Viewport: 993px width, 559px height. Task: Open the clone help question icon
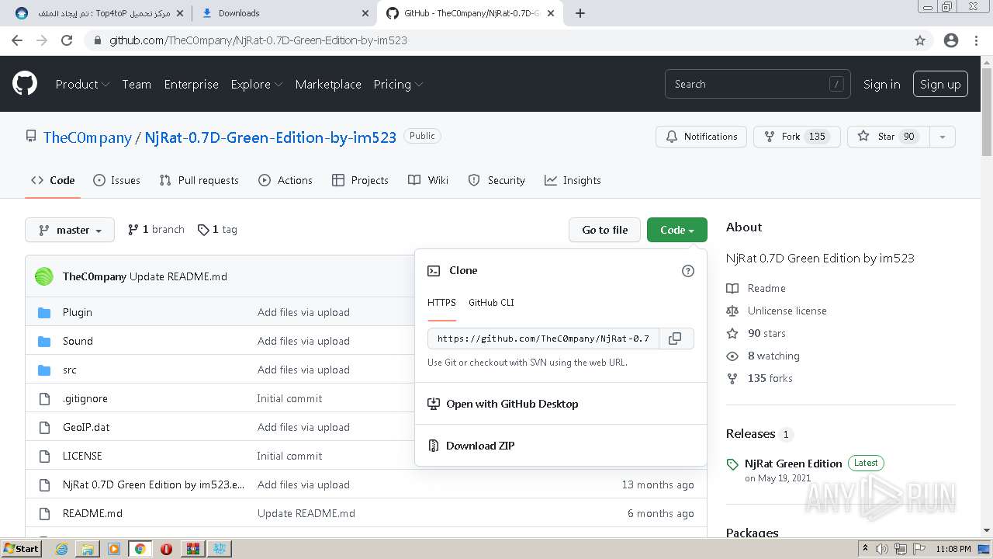[x=687, y=271]
